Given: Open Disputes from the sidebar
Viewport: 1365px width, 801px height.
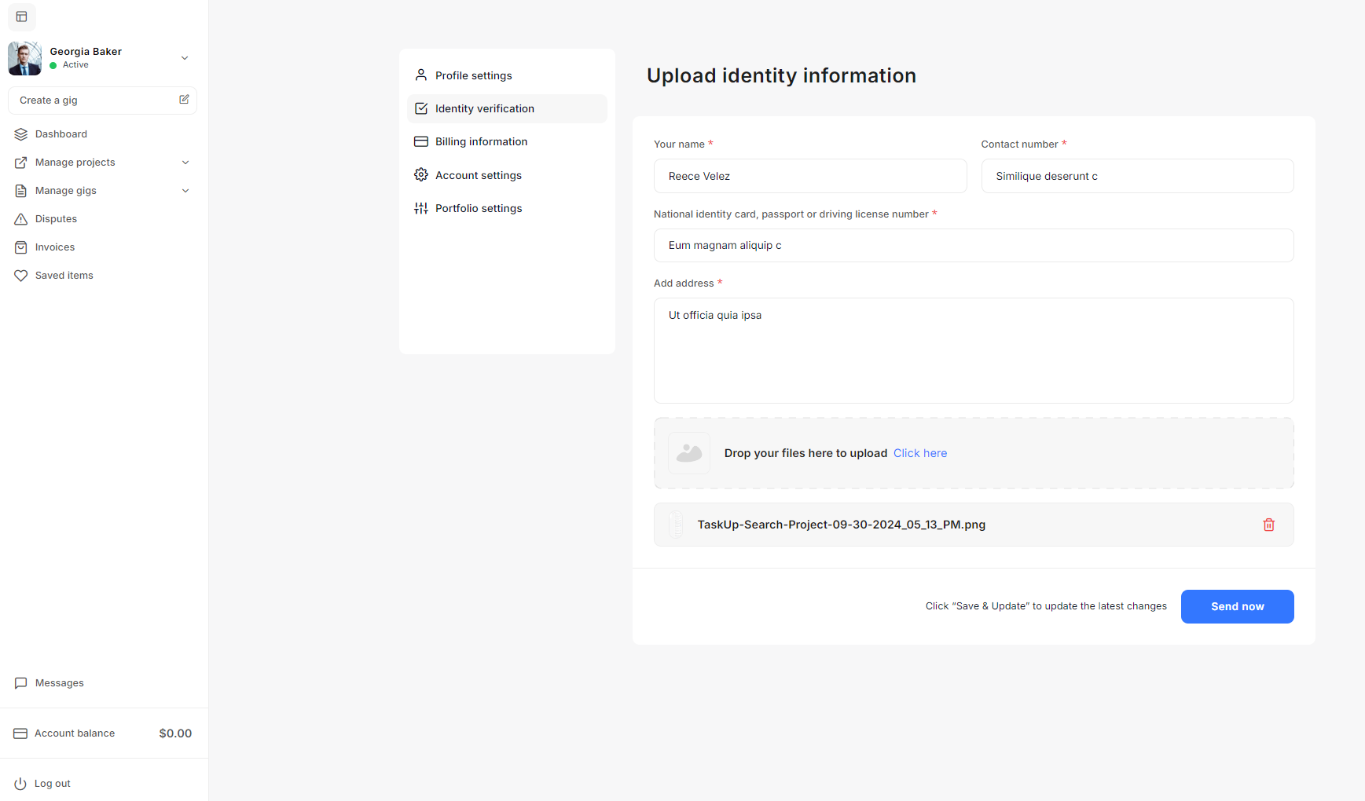Looking at the screenshot, I should pos(56,219).
